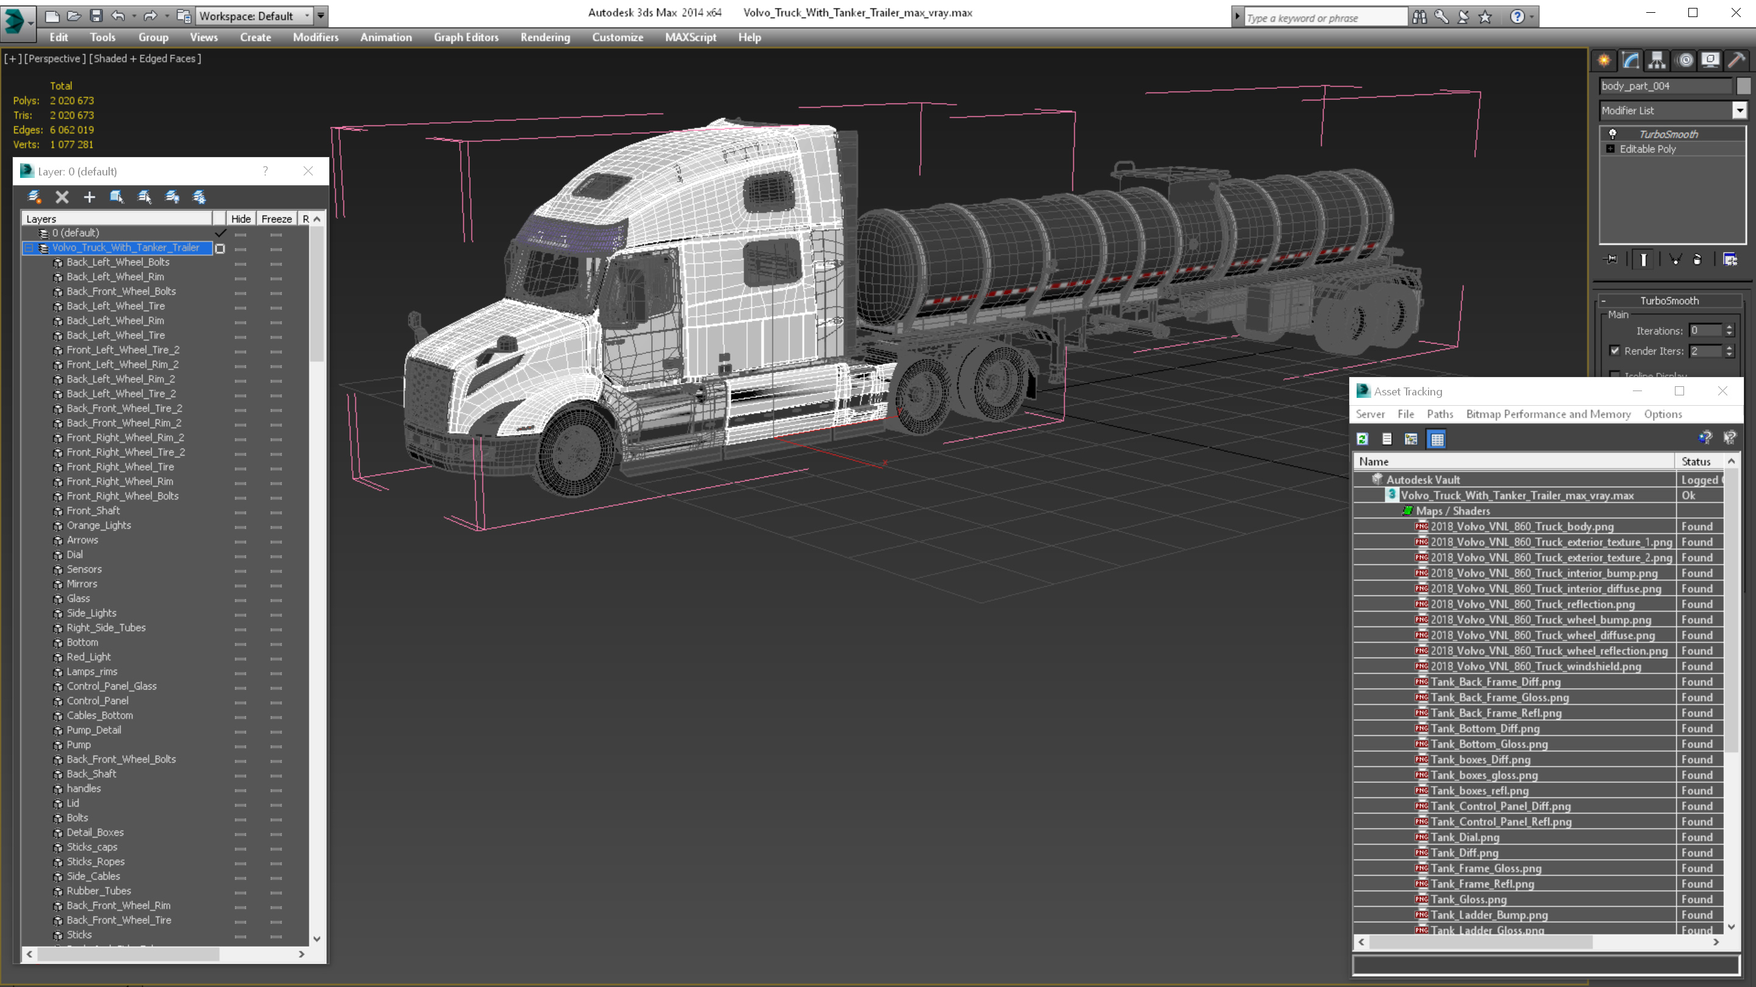The height and width of the screenshot is (987, 1756).
Task: Click the Hide column header in the Layer dialog
Action: (x=241, y=219)
